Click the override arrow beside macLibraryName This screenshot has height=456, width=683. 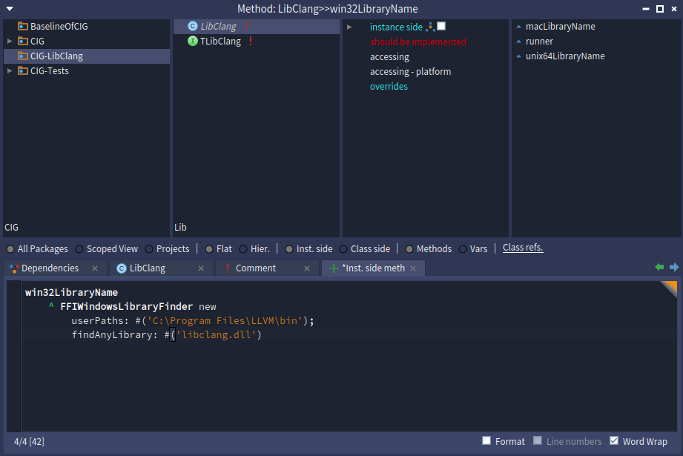pos(518,27)
